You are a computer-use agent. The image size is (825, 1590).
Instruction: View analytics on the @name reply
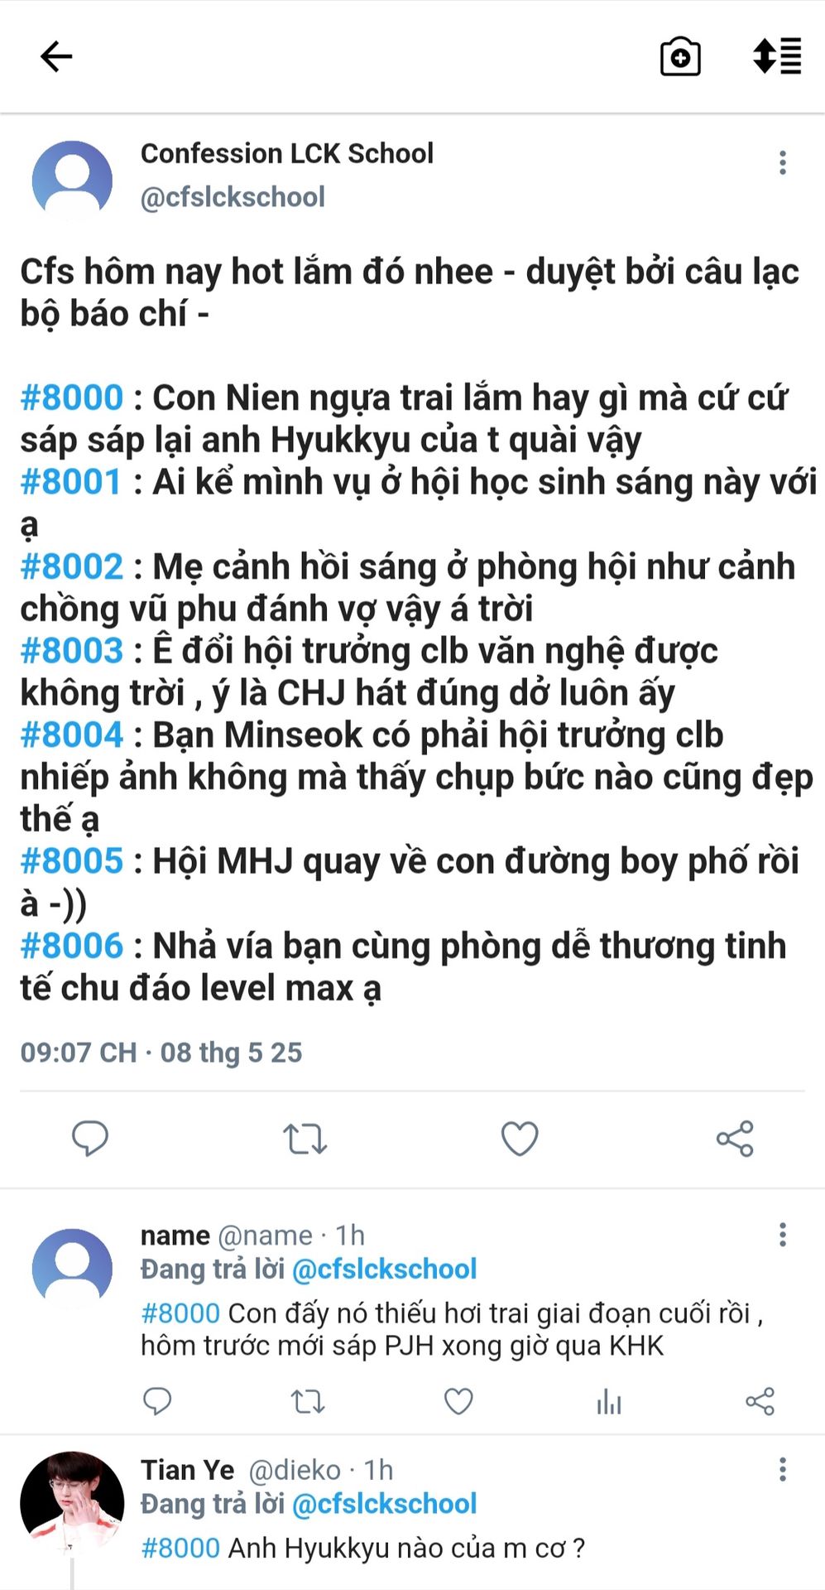coord(609,1401)
